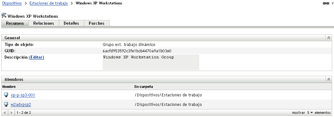Click the Grupo est. trabajo dinámico value
The height and width of the screenshot is (117, 334).
click(x=129, y=44)
